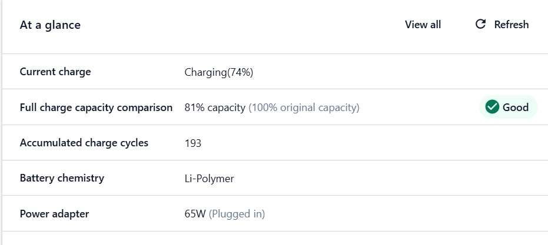Click the Plugged in status text
548x245 pixels.
click(237, 214)
